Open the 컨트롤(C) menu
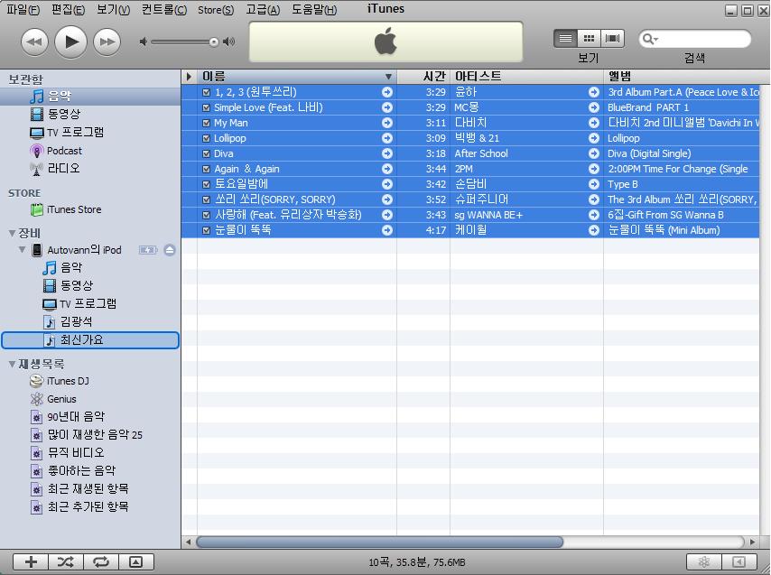 point(163,10)
